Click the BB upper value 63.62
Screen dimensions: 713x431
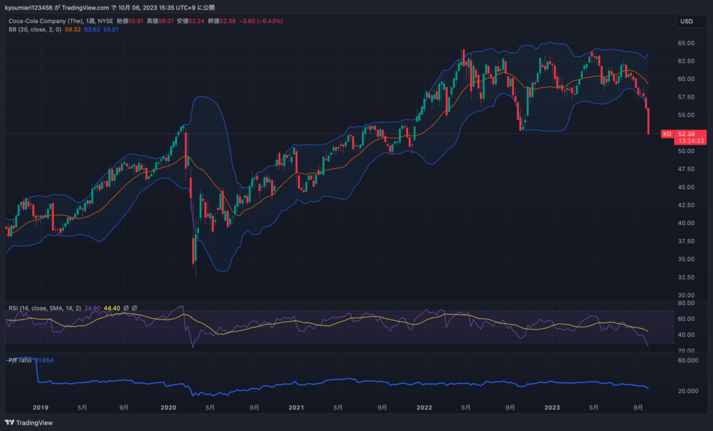[92, 29]
